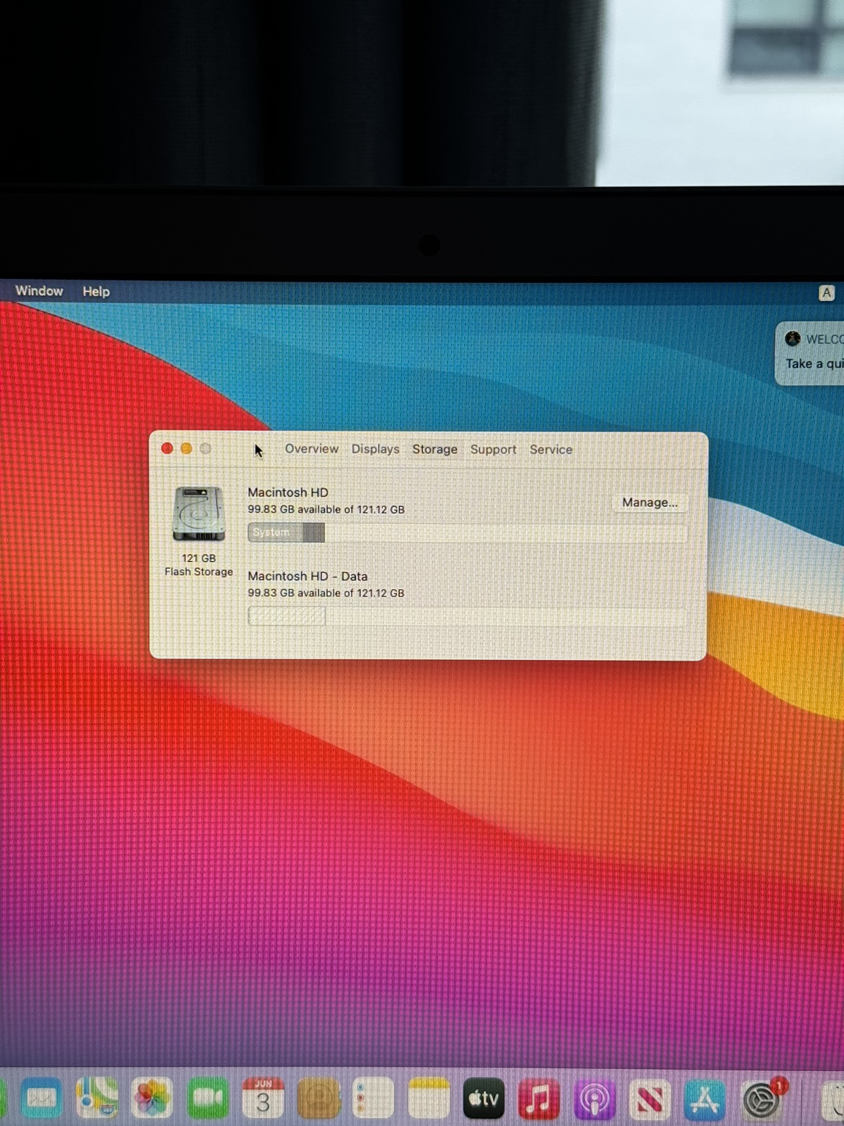Open Apple TV app in dock
Image resolution: width=844 pixels, height=1126 pixels.
pyautogui.click(x=484, y=1098)
